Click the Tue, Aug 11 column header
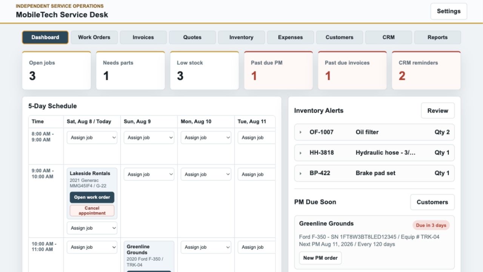483x272 pixels. (252, 122)
